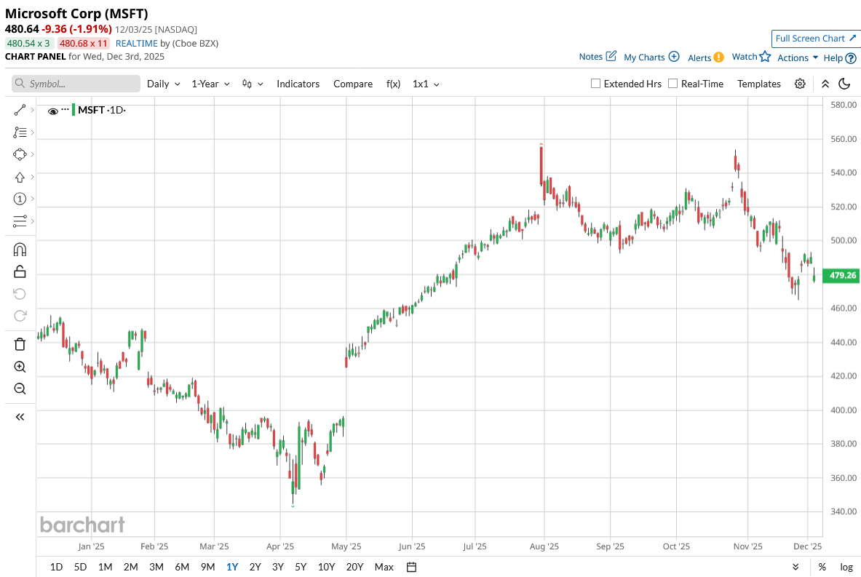
Task: Click the MSFT ·1D· series label
Action: click(x=102, y=110)
